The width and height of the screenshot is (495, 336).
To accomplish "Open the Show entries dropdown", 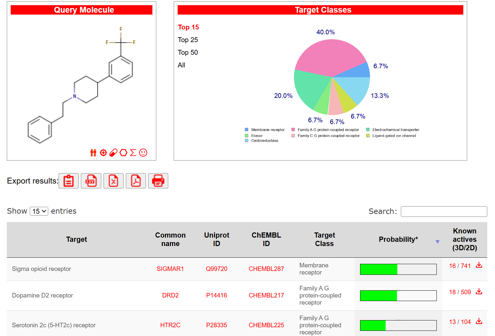I will [39, 211].
